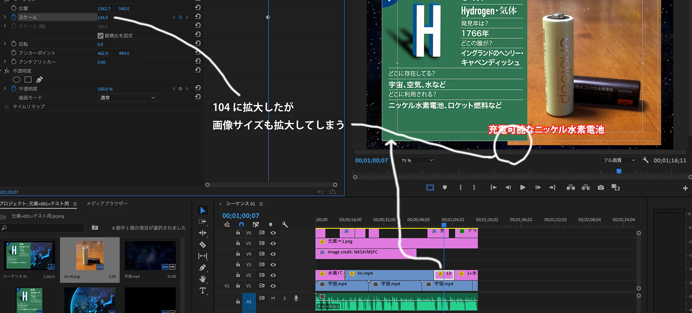Create an ellipse mask for opacity

coord(16,80)
